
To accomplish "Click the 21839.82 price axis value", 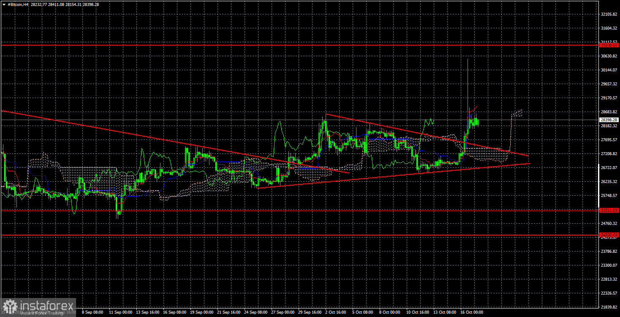I will (609, 307).
